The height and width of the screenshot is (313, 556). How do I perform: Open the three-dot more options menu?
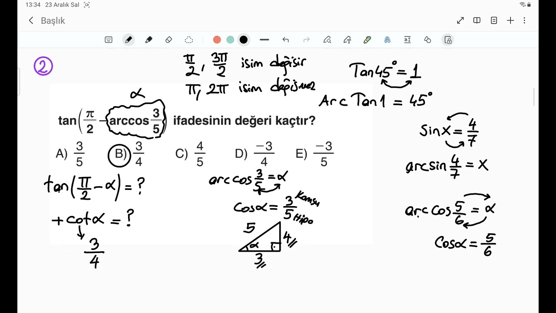coord(524,20)
